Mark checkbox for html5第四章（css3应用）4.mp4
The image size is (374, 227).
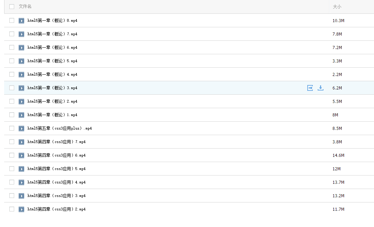(12, 182)
